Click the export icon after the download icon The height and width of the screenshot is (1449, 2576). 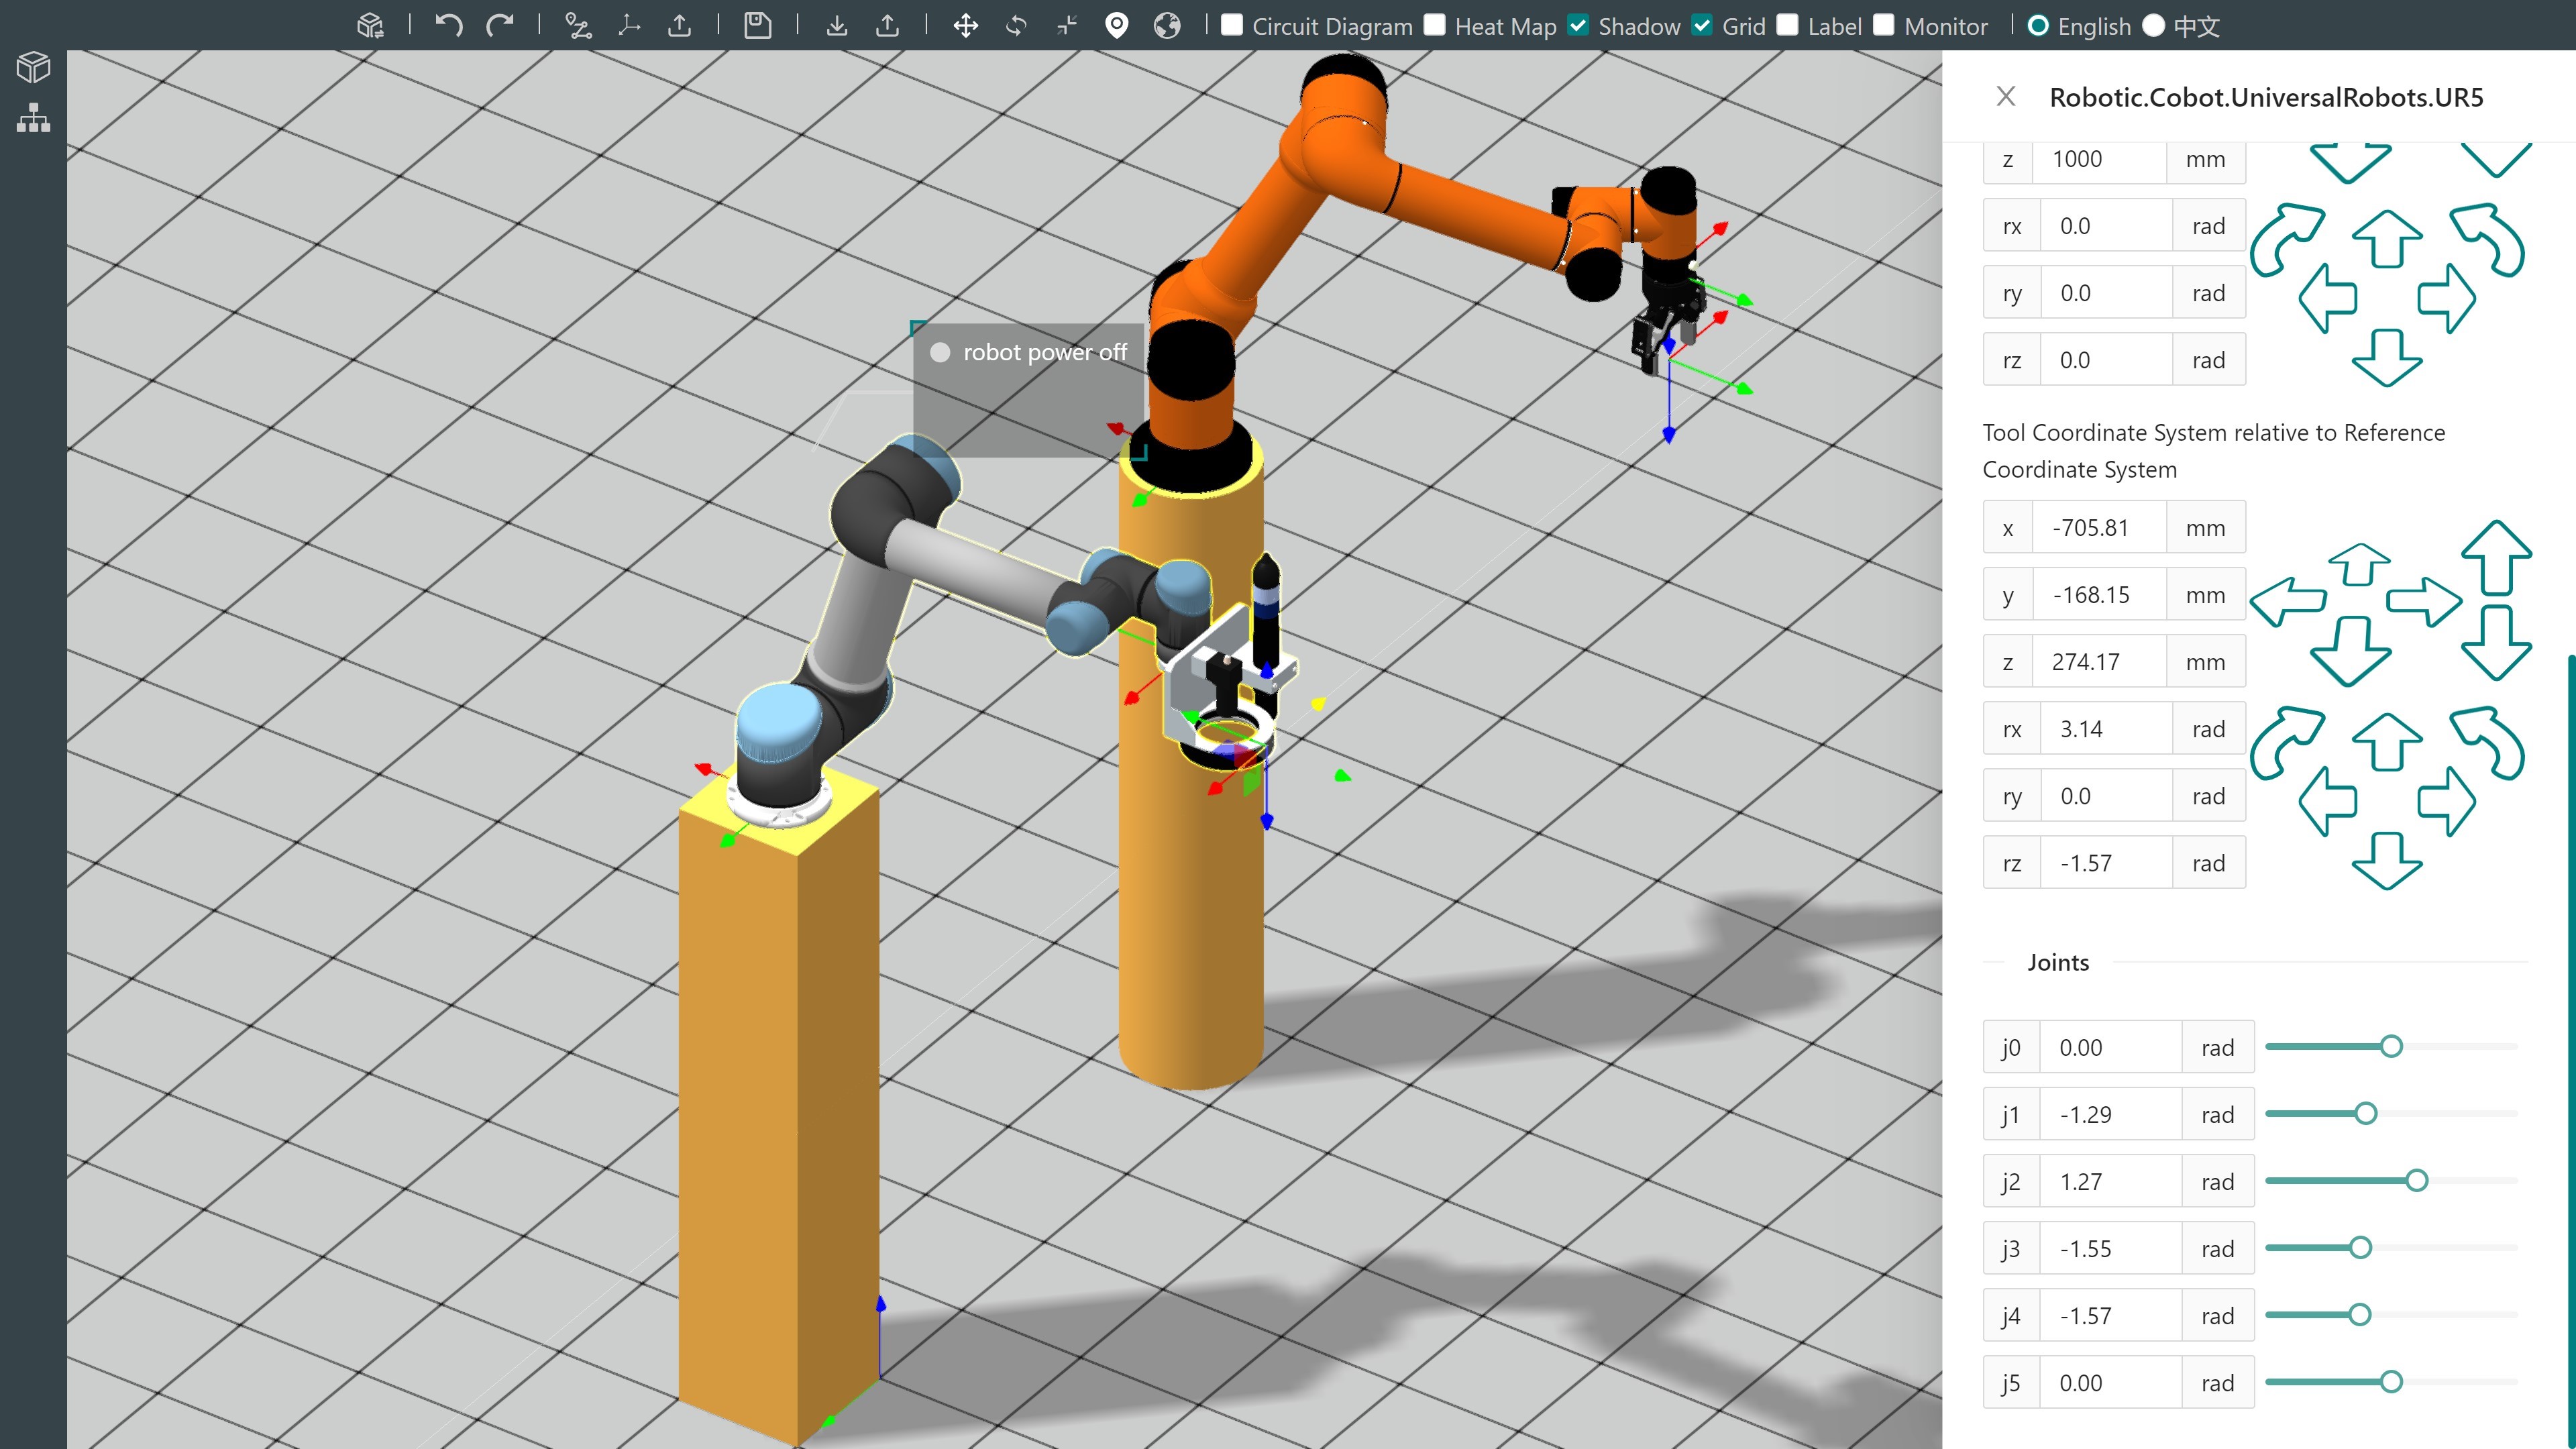[x=887, y=25]
